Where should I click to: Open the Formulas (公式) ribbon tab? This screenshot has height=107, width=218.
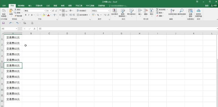coord(48,5)
